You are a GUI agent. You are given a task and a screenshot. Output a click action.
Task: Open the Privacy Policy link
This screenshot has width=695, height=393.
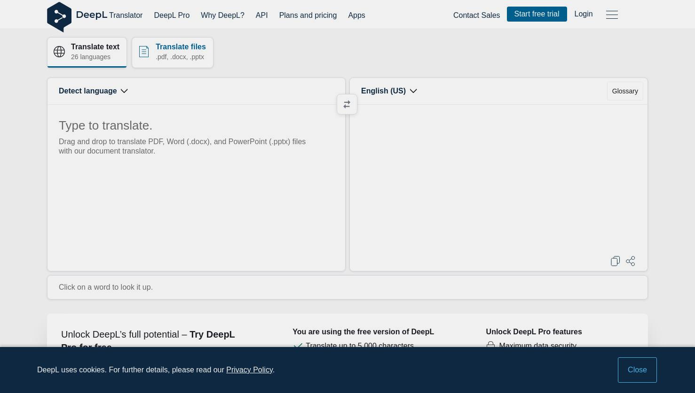click(249, 370)
